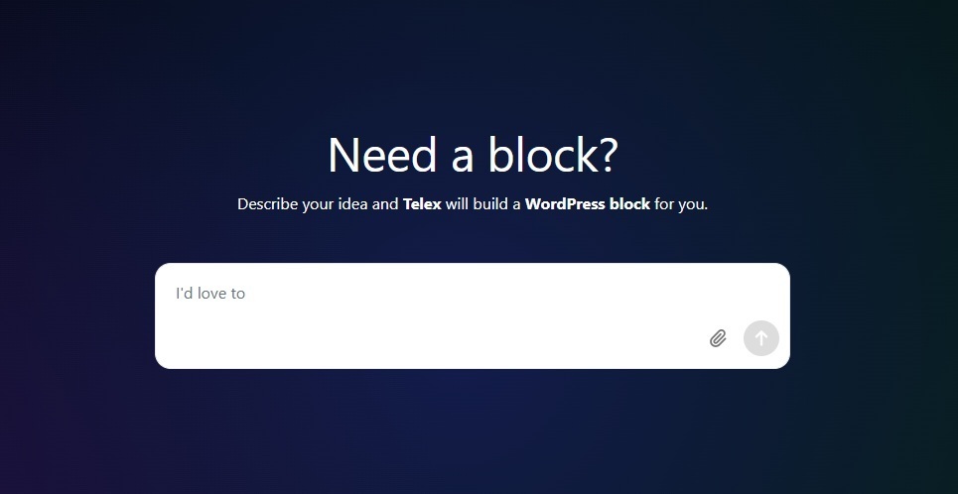Image resolution: width=958 pixels, height=494 pixels.
Task: Click the dark background below the prompt box
Action: tap(473, 433)
